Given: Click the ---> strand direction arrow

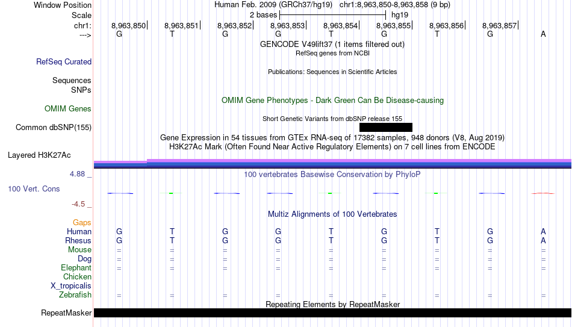Looking at the screenshot, I should pos(85,35).
